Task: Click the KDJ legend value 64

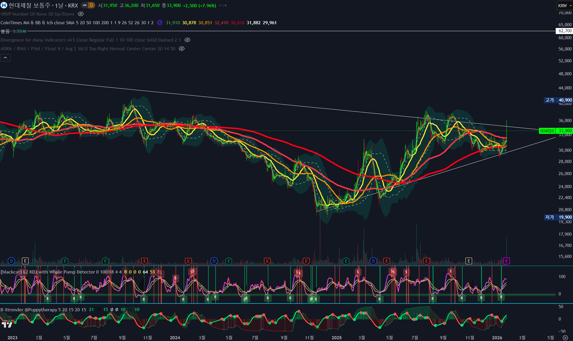Action: click(145, 272)
